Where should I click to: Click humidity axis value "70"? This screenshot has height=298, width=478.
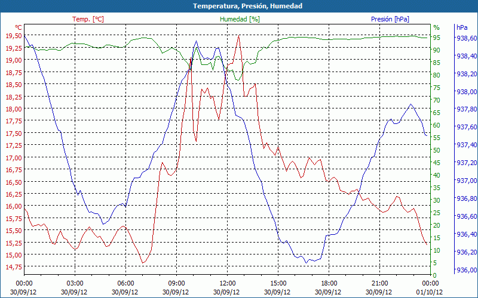437,100
